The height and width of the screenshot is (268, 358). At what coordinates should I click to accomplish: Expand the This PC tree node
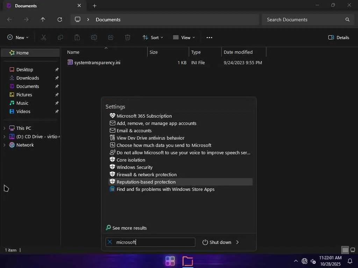click(4, 128)
